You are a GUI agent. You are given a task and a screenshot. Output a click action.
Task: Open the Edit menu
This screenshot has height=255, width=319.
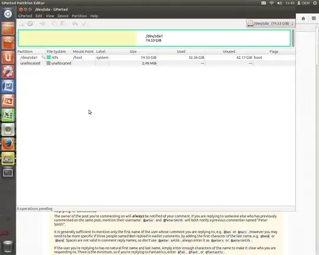tap(39, 16)
